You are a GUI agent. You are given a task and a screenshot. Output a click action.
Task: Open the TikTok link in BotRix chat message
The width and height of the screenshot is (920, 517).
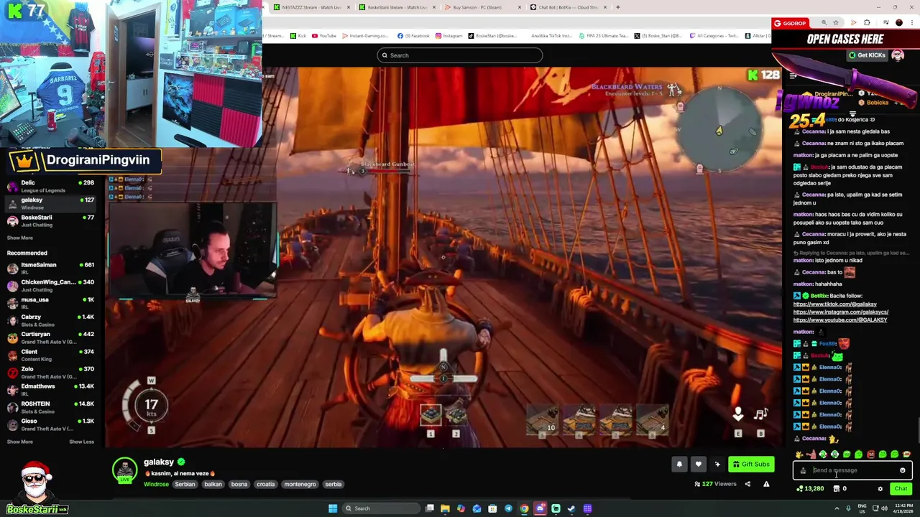[834, 304]
